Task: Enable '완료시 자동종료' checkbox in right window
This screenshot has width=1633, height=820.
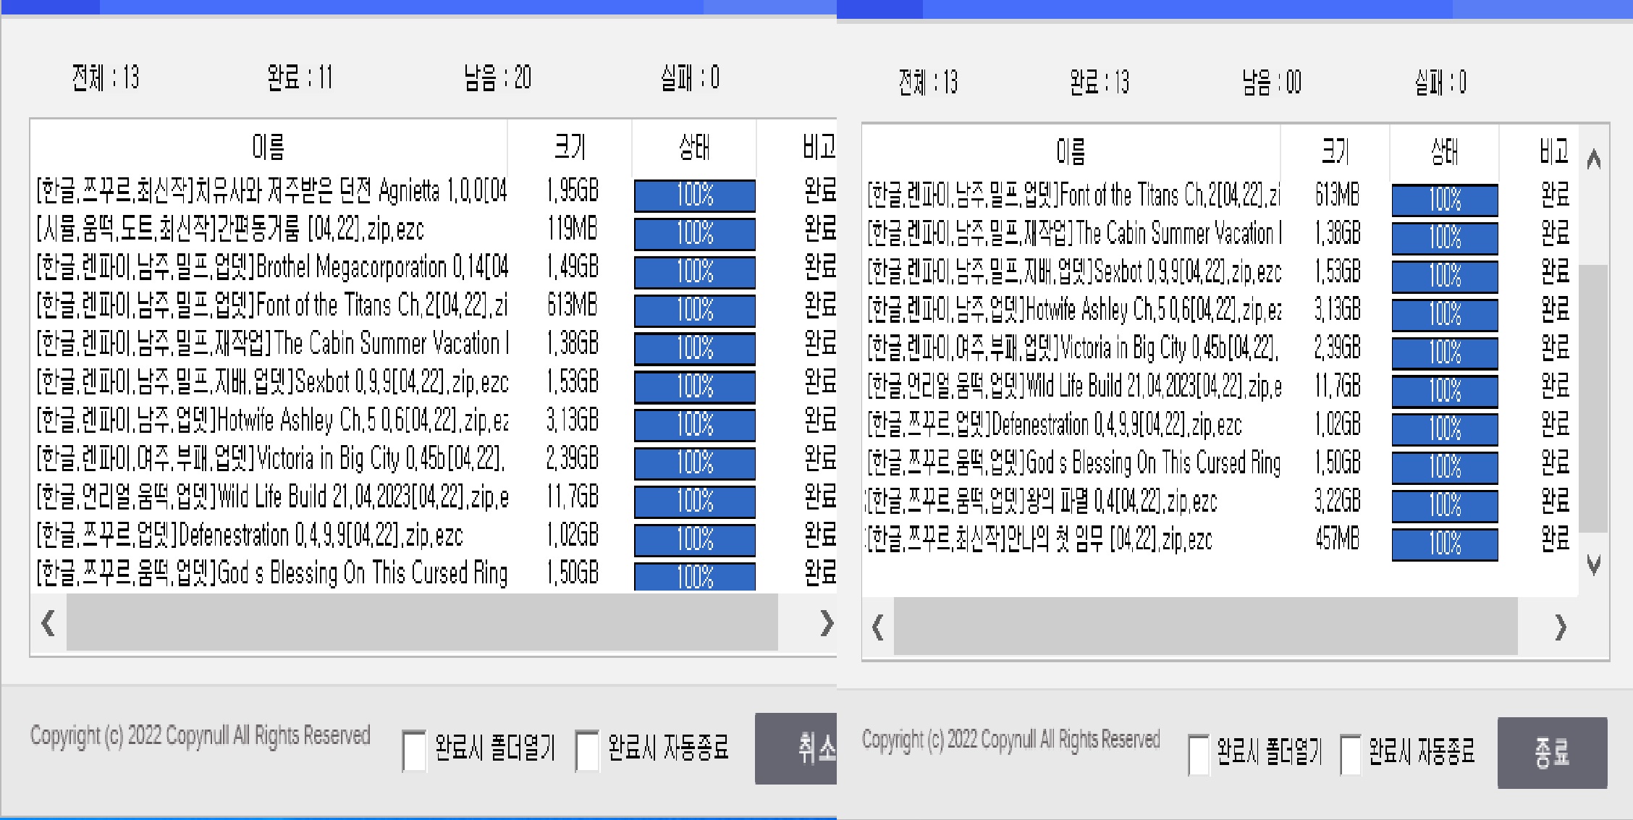Action: point(1351,755)
